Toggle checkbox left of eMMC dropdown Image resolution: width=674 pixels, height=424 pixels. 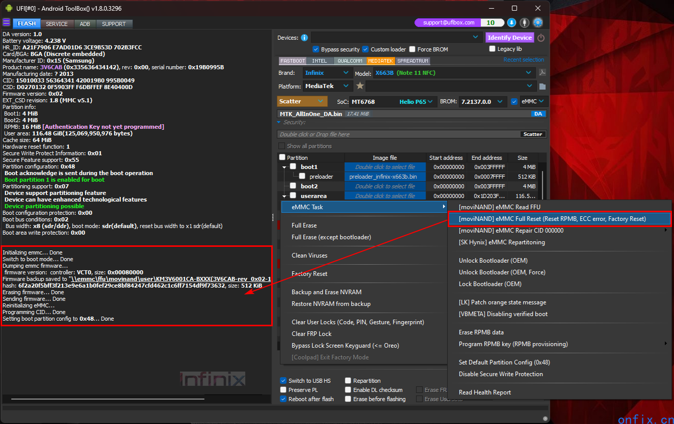click(x=514, y=101)
